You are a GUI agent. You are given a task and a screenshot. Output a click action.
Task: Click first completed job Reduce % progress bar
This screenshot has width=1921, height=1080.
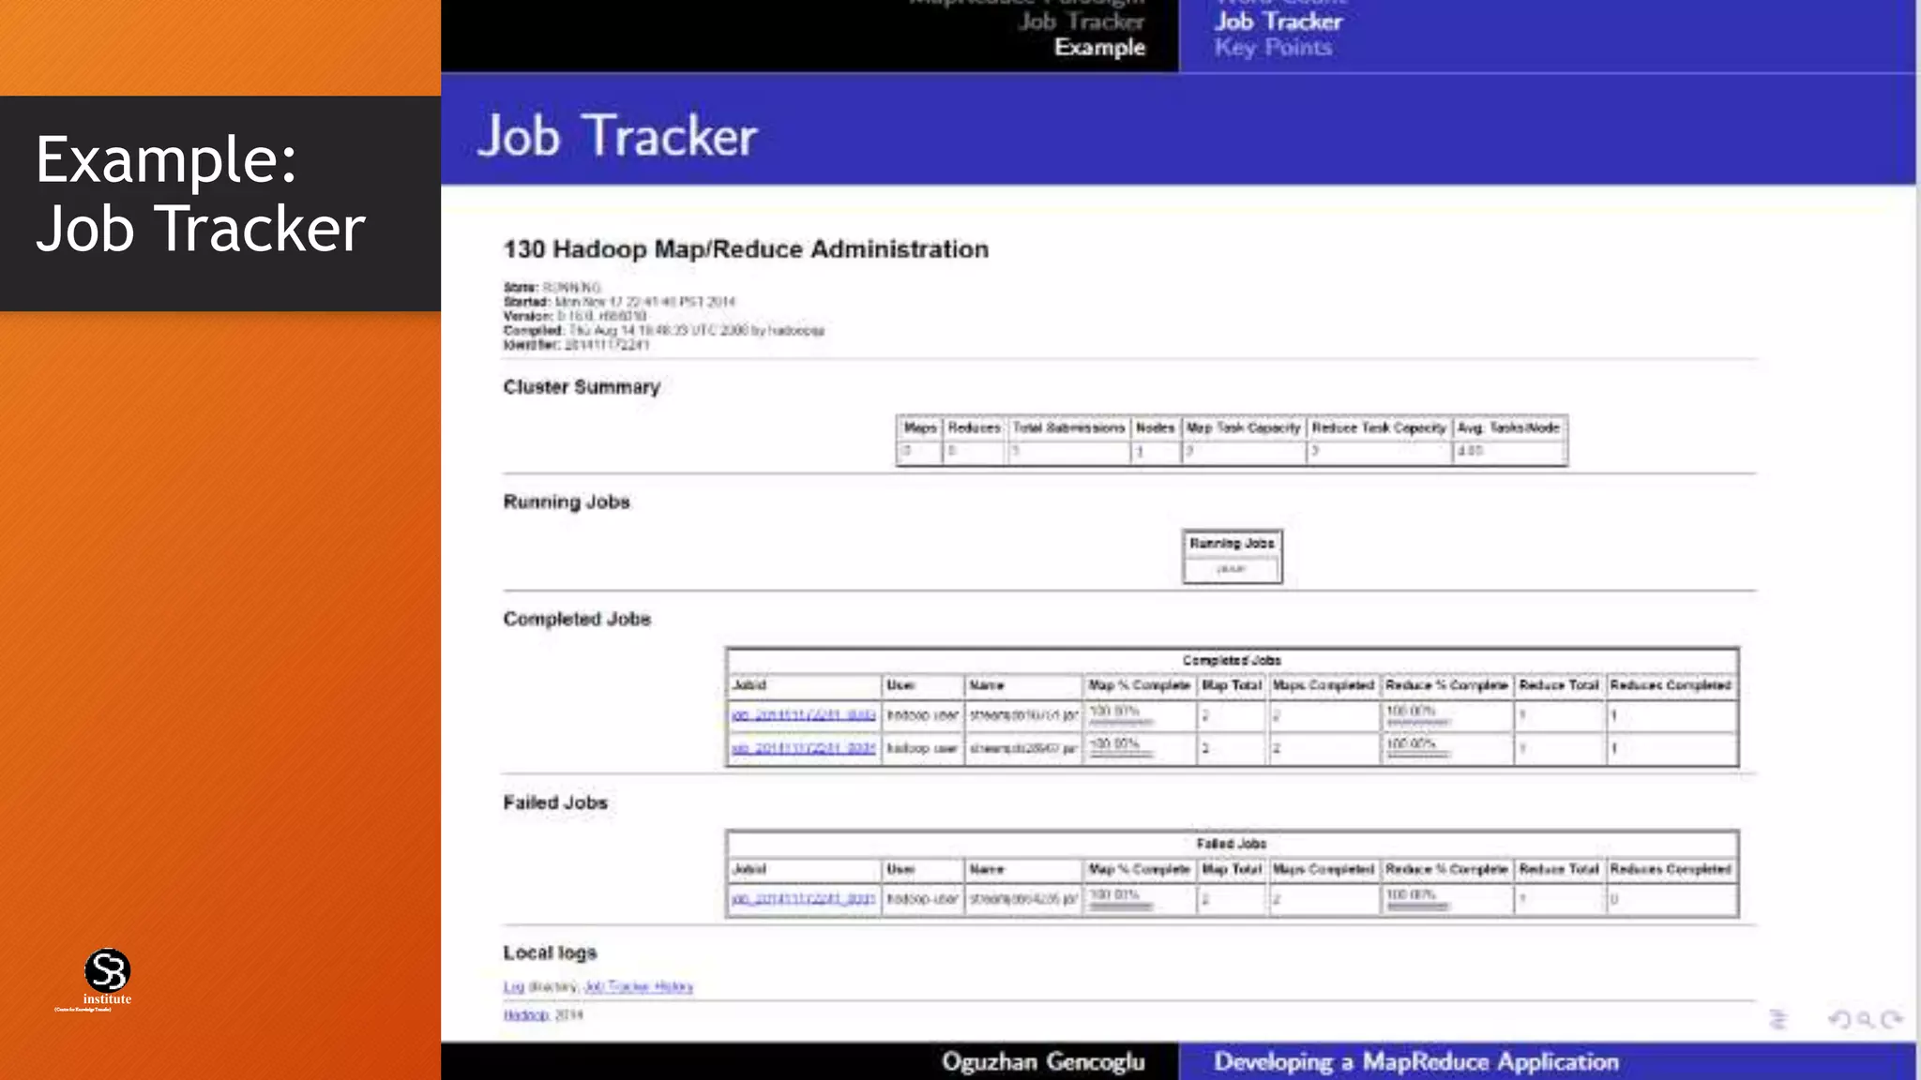click(x=1417, y=723)
